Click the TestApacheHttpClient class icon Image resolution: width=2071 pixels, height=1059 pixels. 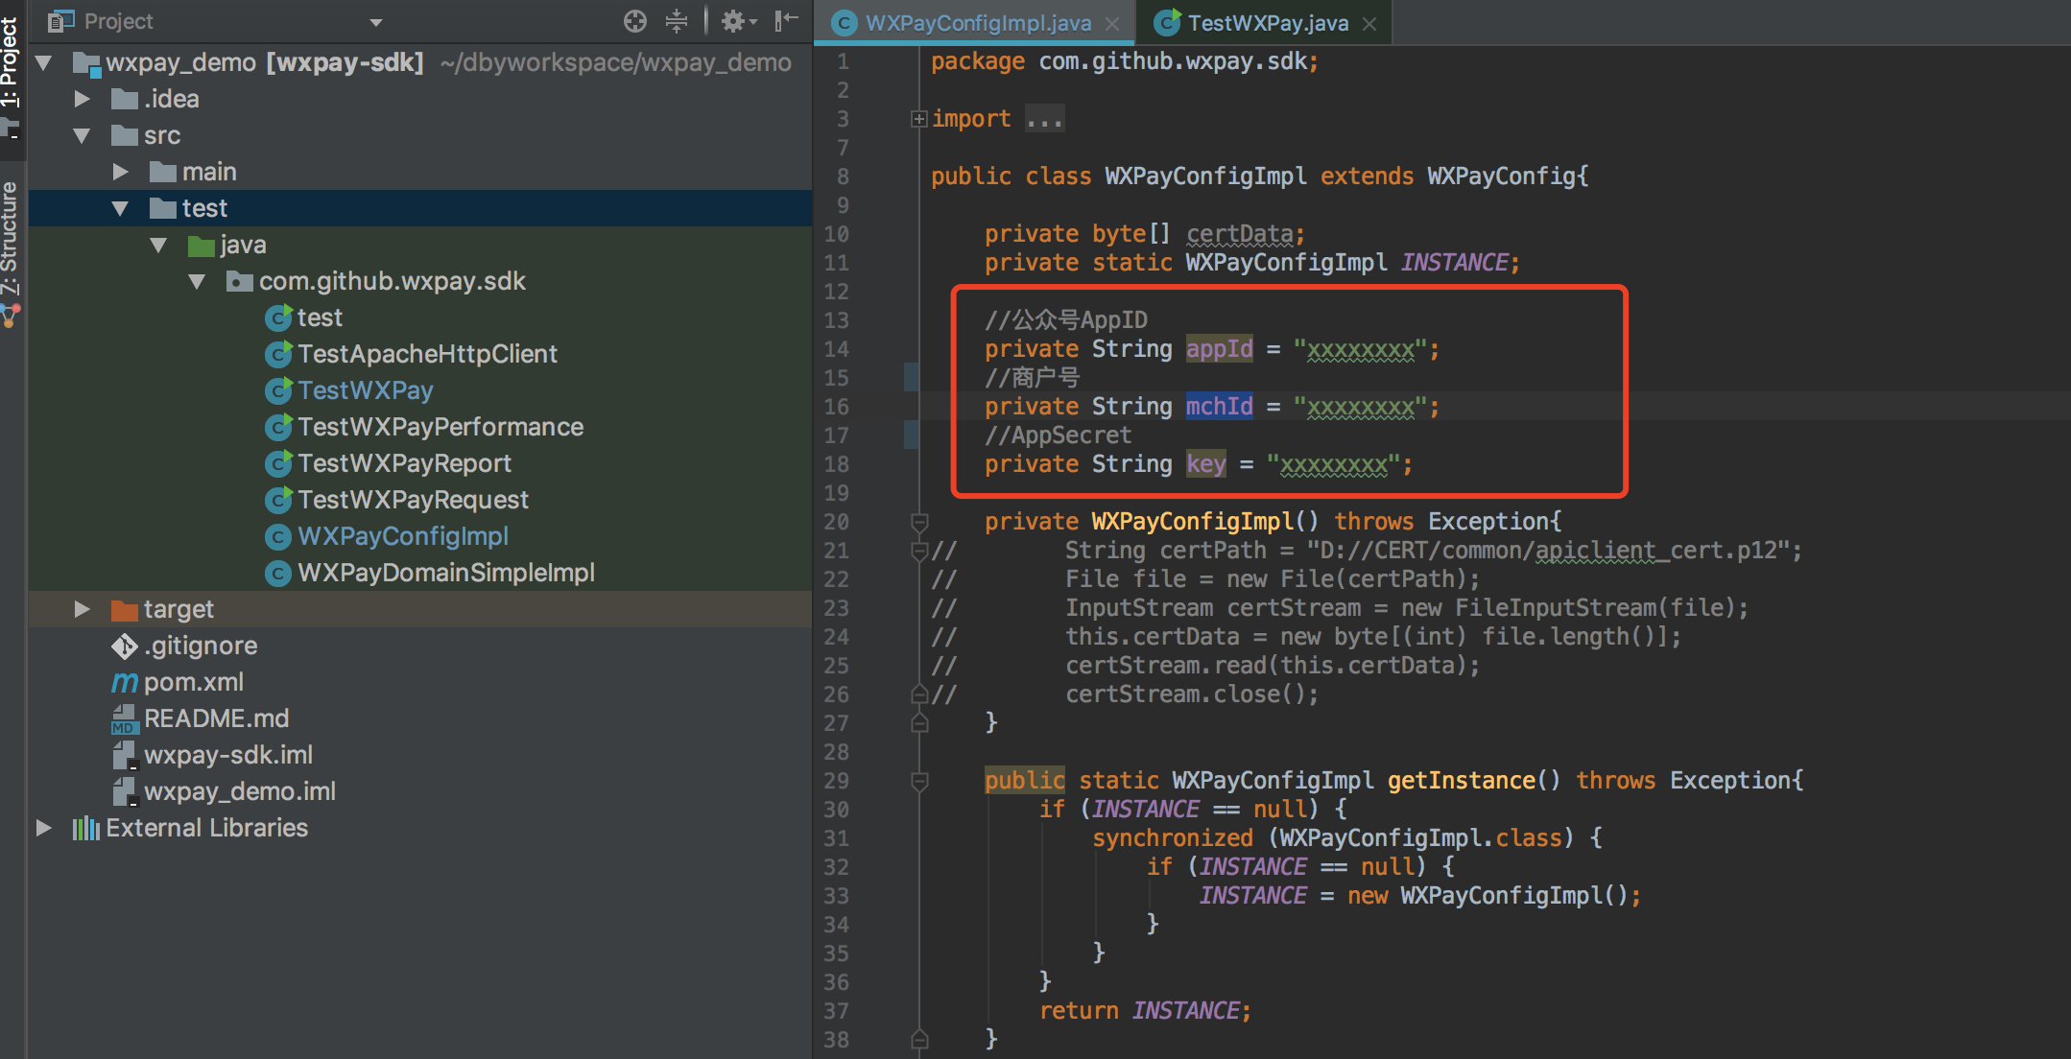click(278, 354)
